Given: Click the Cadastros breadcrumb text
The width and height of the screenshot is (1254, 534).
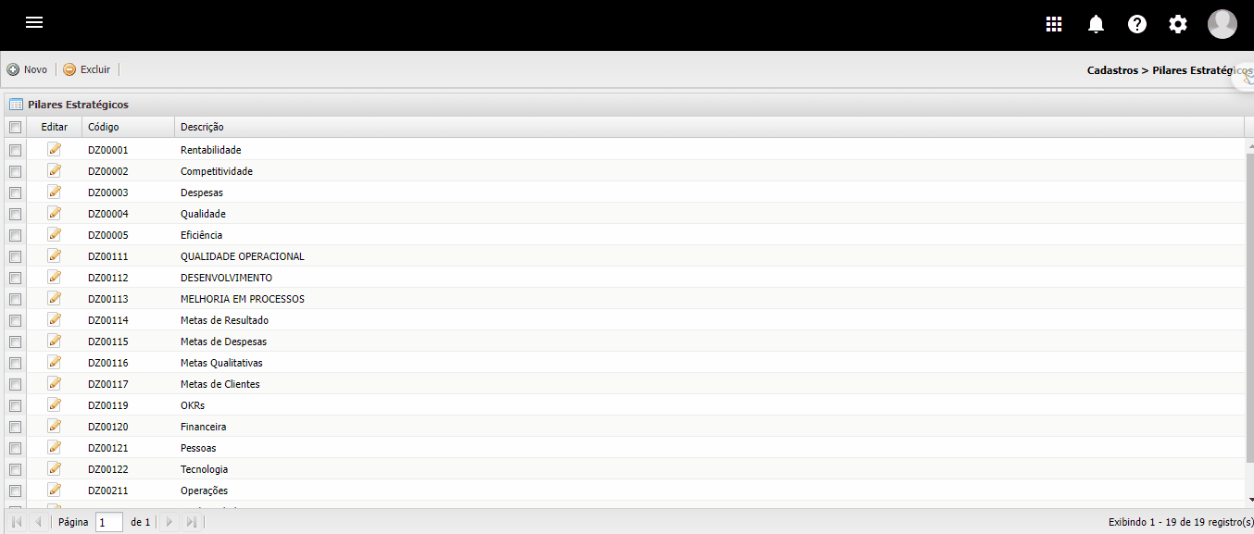Looking at the screenshot, I should (x=1112, y=69).
